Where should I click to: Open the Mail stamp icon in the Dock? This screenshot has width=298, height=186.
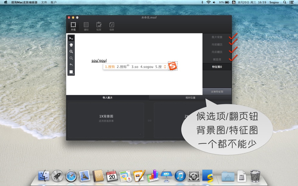click(85, 176)
